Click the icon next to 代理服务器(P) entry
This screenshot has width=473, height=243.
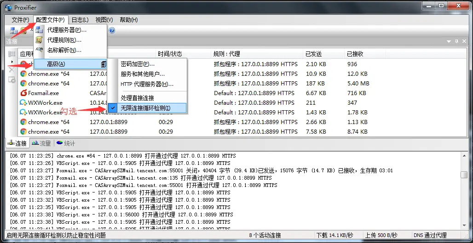pyautogui.click(x=39, y=30)
